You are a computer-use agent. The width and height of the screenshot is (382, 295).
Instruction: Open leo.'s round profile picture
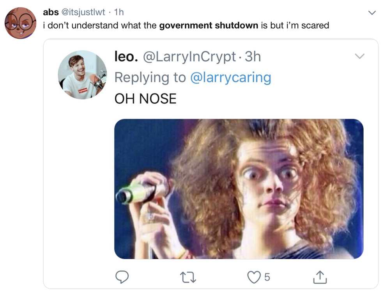click(x=82, y=75)
